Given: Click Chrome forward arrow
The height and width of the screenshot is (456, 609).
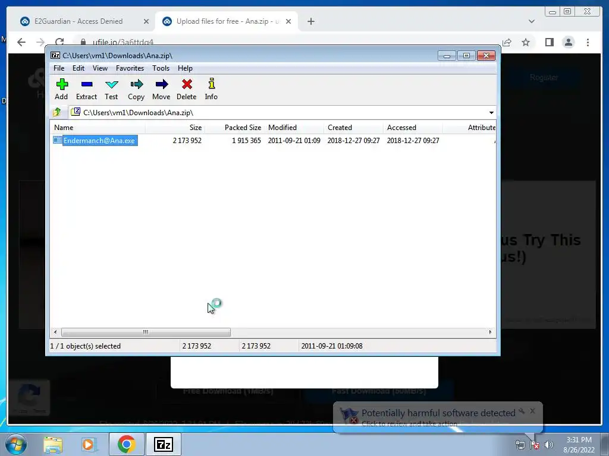Looking at the screenshot, I should click(x=40, y=42).
